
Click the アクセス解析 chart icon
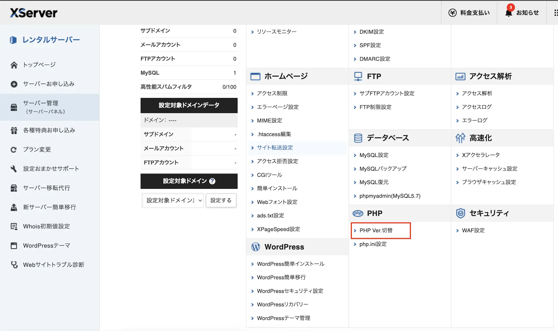pyautogui.click(x=460, y=77)
